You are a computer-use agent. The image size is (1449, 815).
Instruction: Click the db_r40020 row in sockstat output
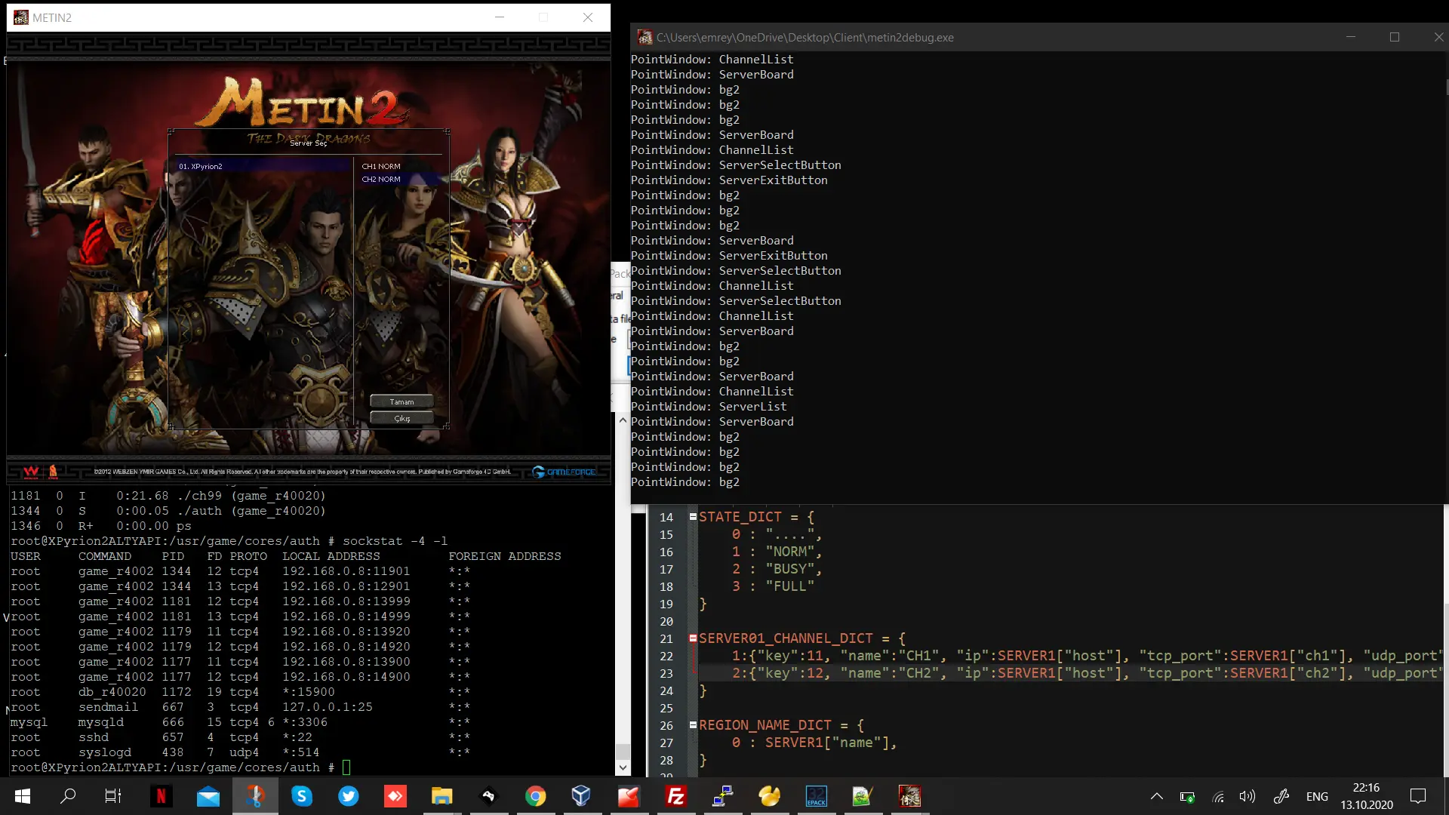coord(241,692)
